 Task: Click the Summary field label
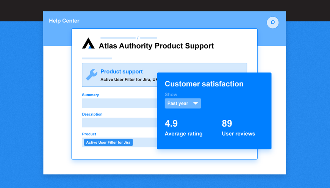[x=90, y=95]
